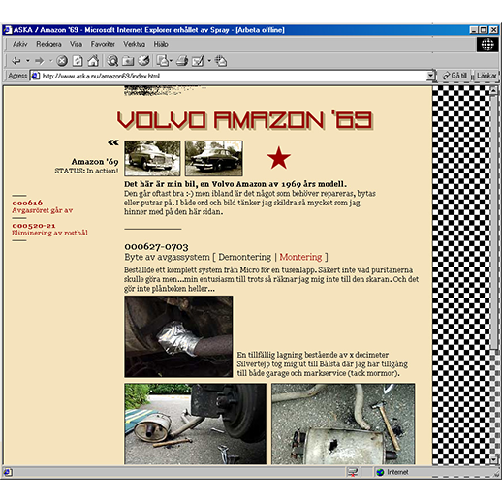
Task: Refresh the page using the Refresh icon
Action: [78, 61]
